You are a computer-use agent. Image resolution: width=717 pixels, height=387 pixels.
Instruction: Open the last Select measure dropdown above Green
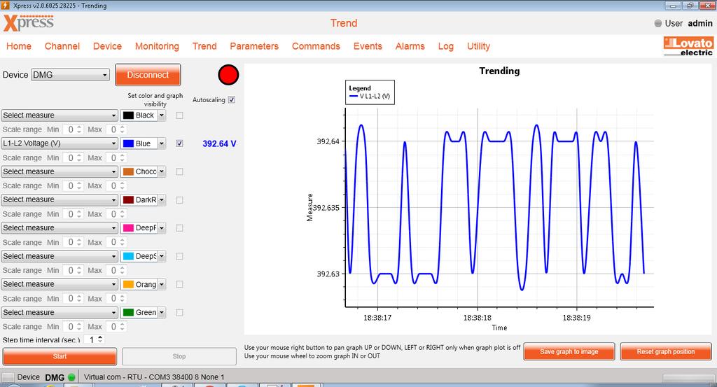[60, 313]
